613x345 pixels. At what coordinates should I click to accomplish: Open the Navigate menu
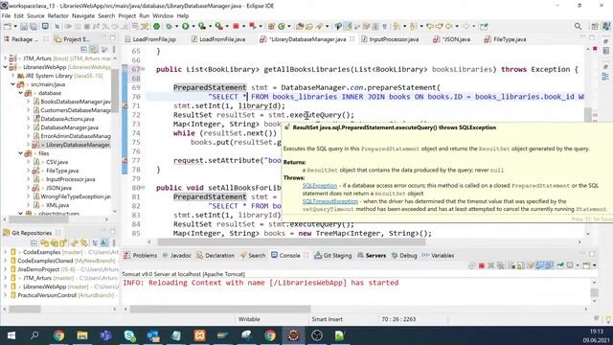pos(83,15)
